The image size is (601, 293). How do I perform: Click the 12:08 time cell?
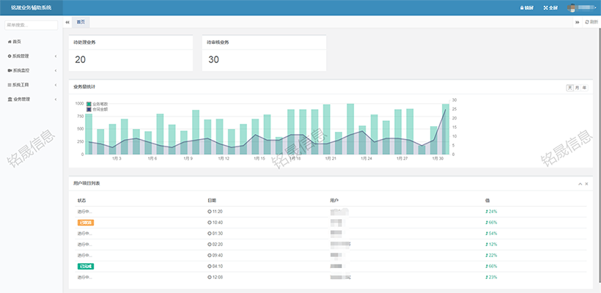point(215,277)
